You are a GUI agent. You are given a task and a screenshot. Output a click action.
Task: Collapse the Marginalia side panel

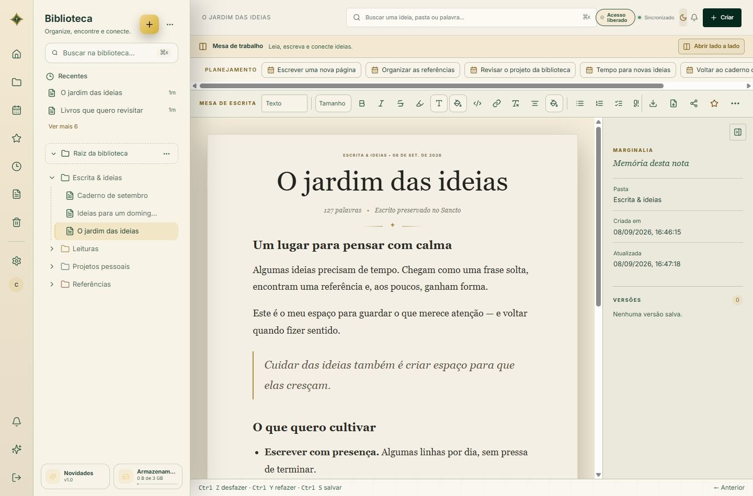tap(738, 132)
